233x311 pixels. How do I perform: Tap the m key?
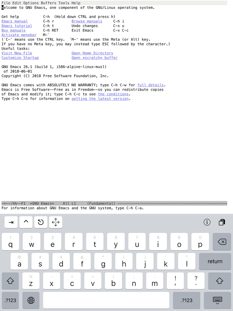click(155, 281)
